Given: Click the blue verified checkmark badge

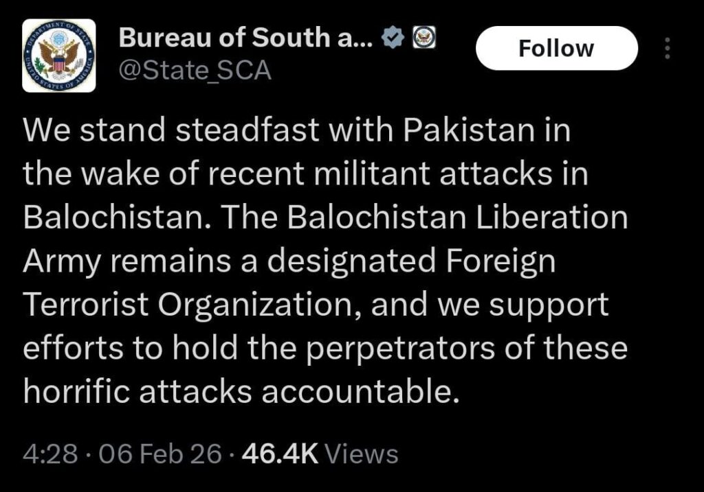Looking at the screenshot, I should 393,40.
